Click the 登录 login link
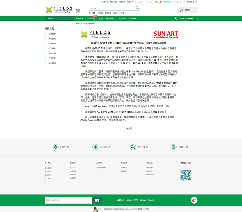The width and height of the screenshot is (242, 212). (111, 2)
